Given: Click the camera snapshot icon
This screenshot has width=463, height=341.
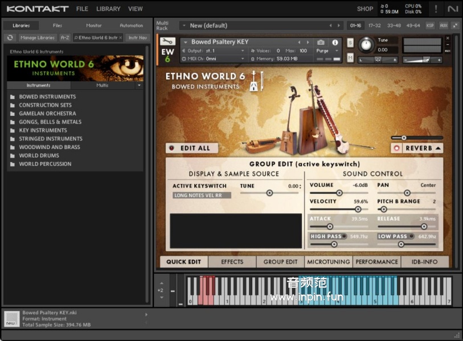Looking at the screenshot, I should (x=321, y=43).
